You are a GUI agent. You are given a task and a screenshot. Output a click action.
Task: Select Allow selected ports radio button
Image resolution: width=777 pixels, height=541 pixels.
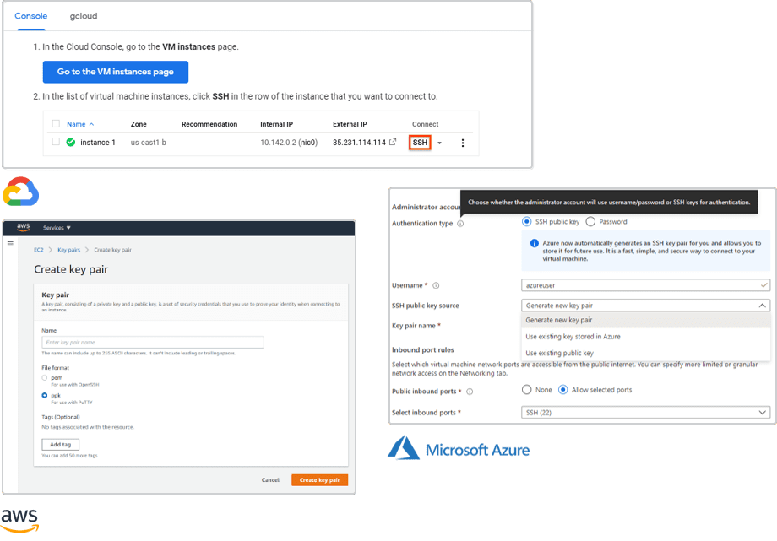tap(562, 390)
